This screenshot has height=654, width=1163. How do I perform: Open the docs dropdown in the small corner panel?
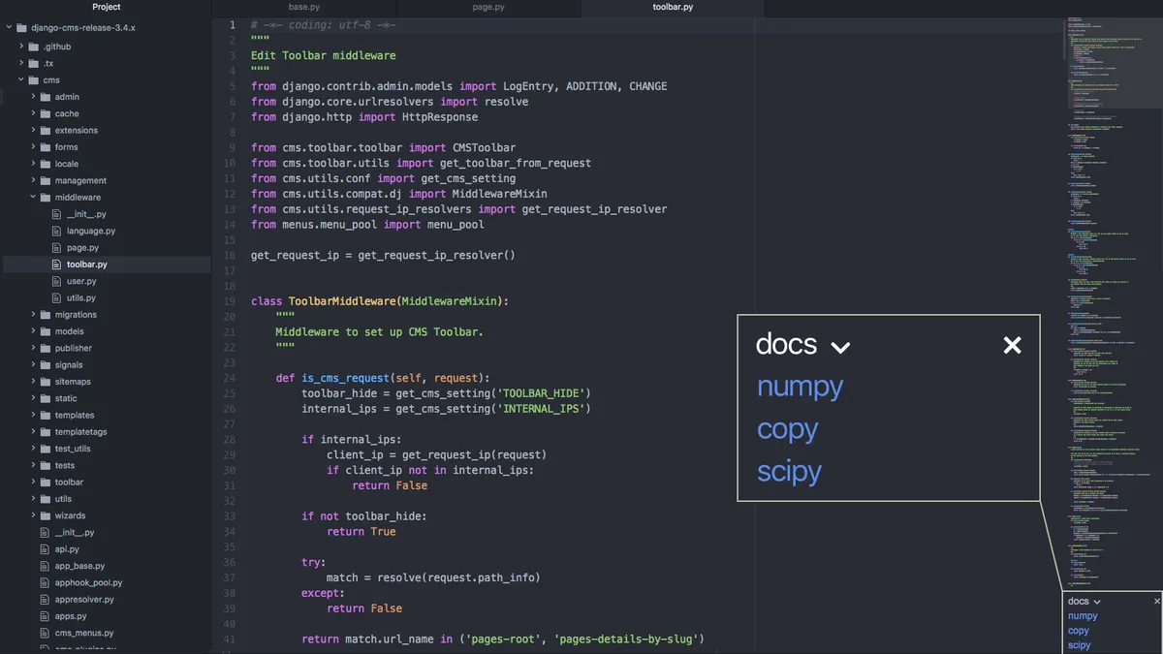click(1084, 602)
